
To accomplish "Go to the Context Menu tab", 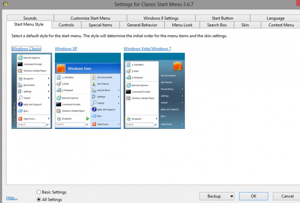I will coord(281,25).
